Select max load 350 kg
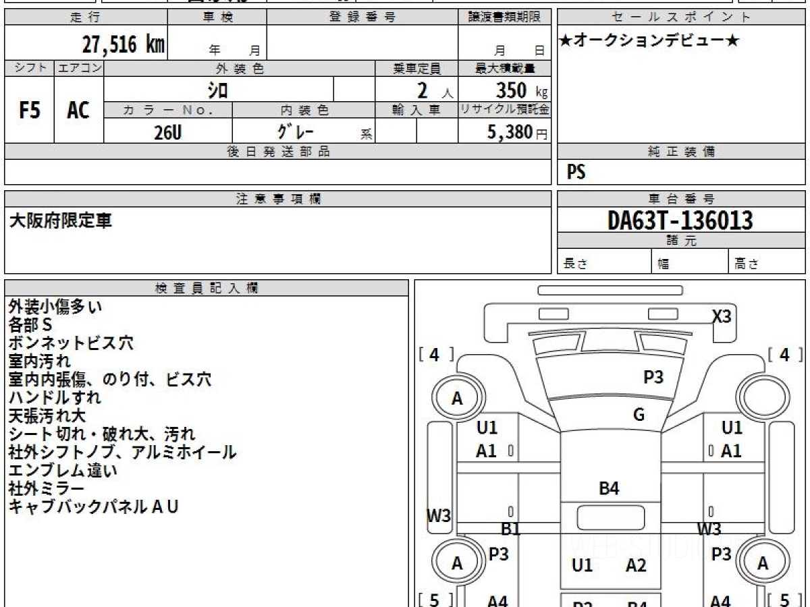Viewport: 810px width, 607px height. pyautogui.click(x=522, y=90)
